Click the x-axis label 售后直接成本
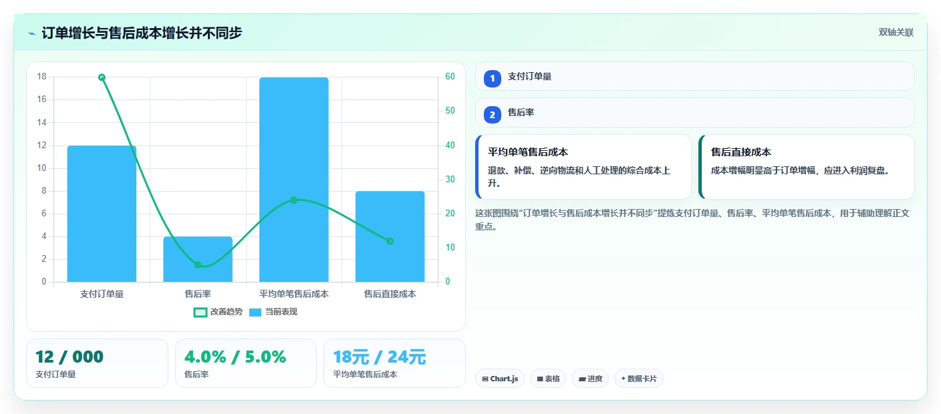This screenshot has width=941, height=414. tap(390, 294)
